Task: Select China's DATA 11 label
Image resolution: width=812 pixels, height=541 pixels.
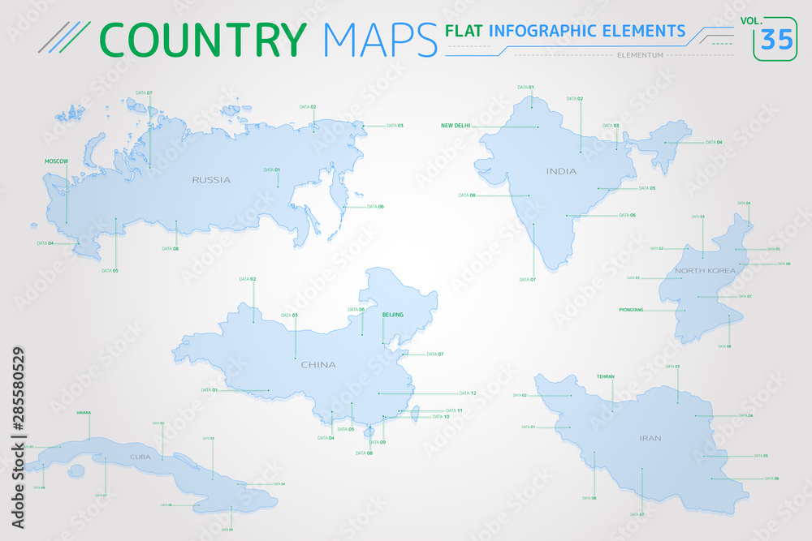Action: point(454,410)
